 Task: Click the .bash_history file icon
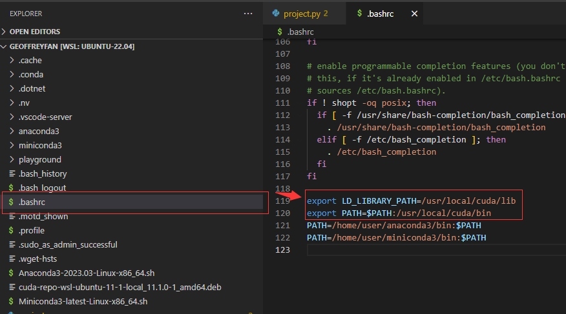coord(12,174)
